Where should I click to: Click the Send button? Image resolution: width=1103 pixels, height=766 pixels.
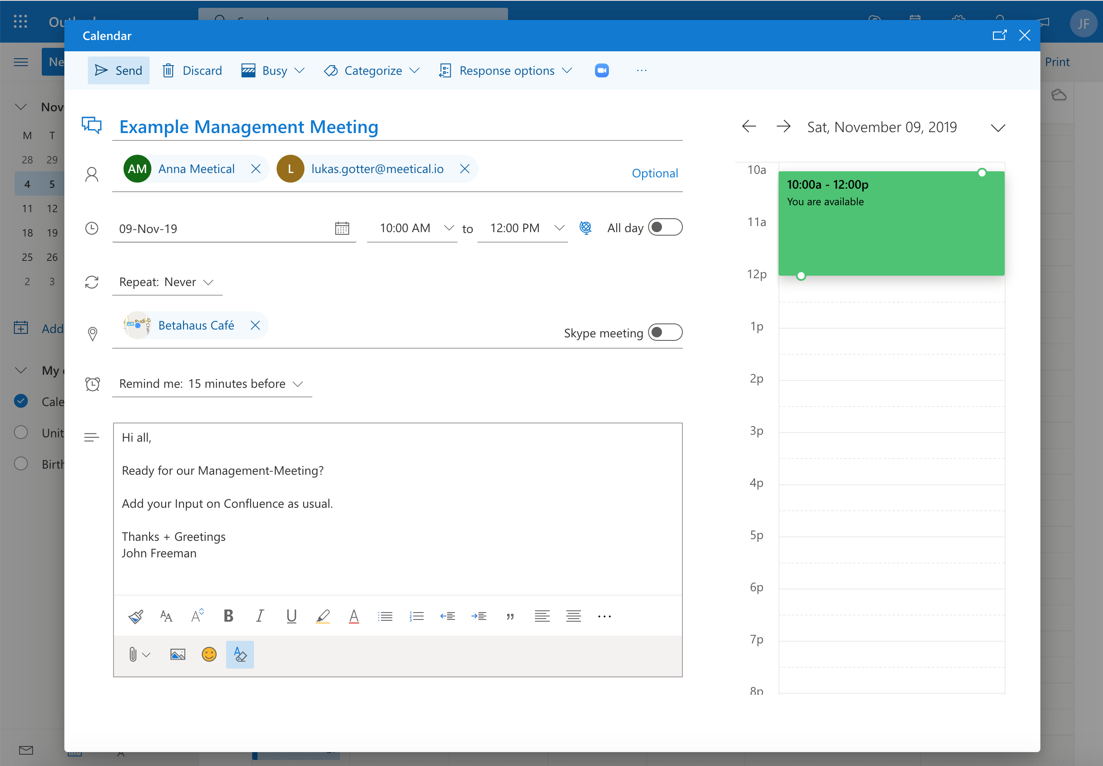click(x=118, y=70)
